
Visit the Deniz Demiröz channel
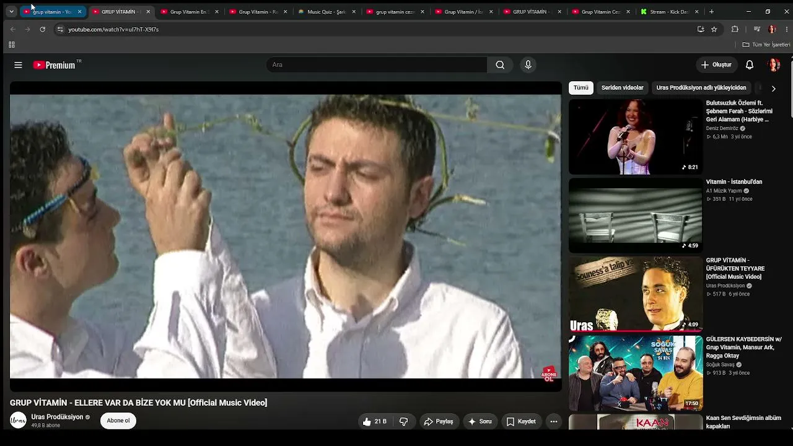(722, 129)
